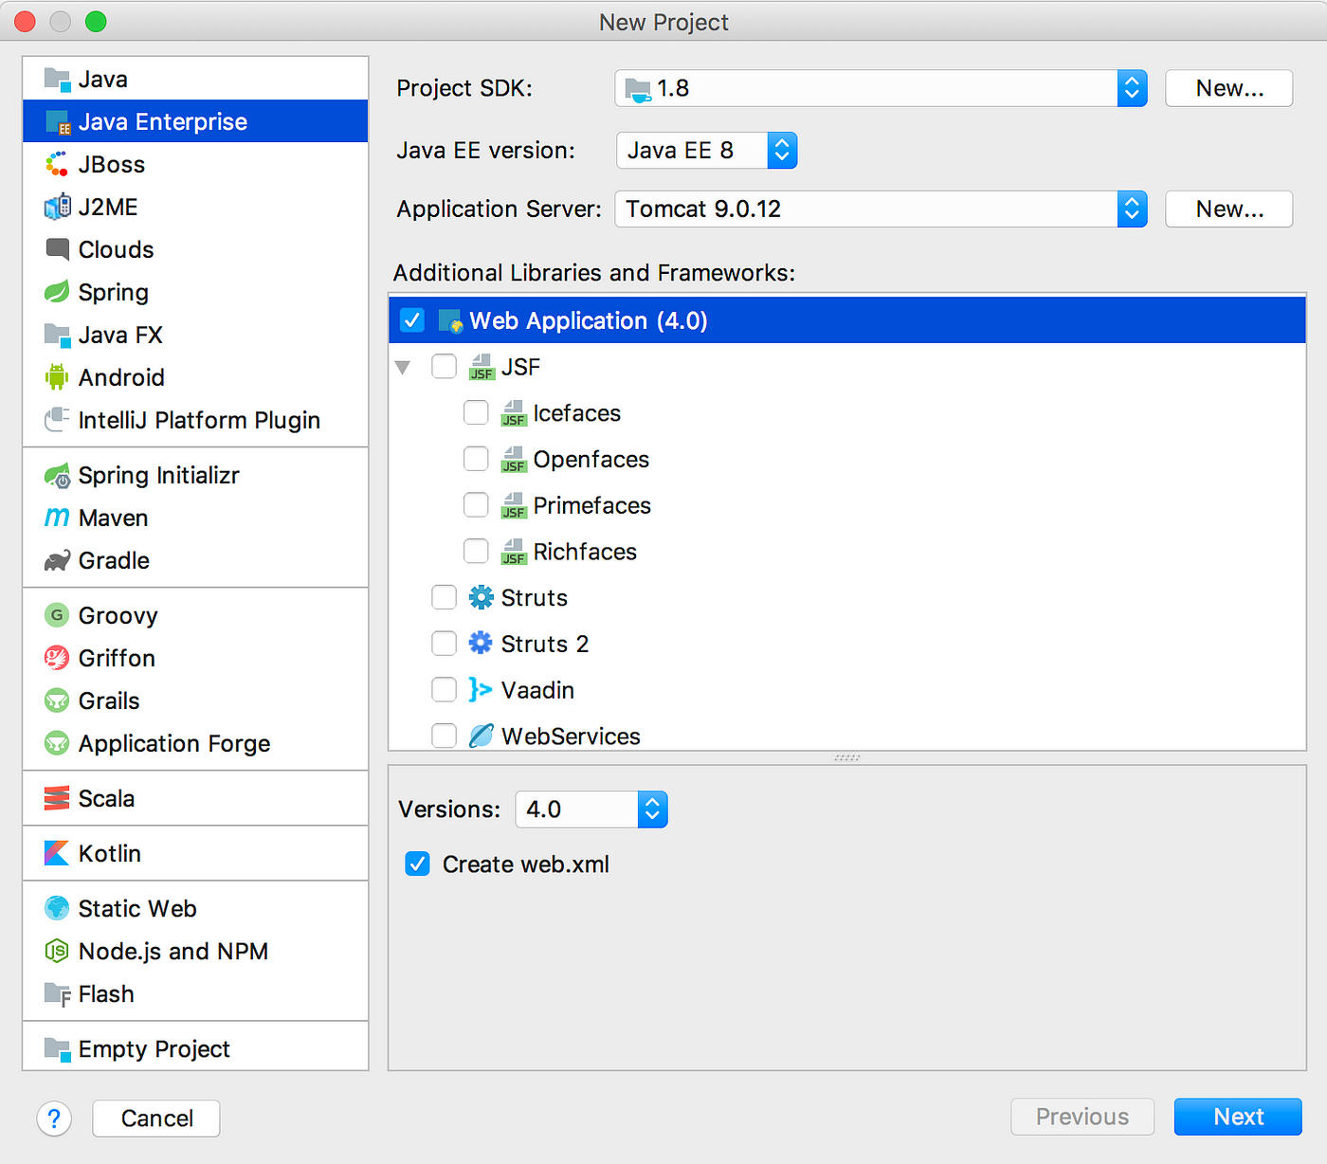This screenshot has width=1327, height=1164.
Task: Open the Versions 4.0 dropdown
Action: coord(591,809)
